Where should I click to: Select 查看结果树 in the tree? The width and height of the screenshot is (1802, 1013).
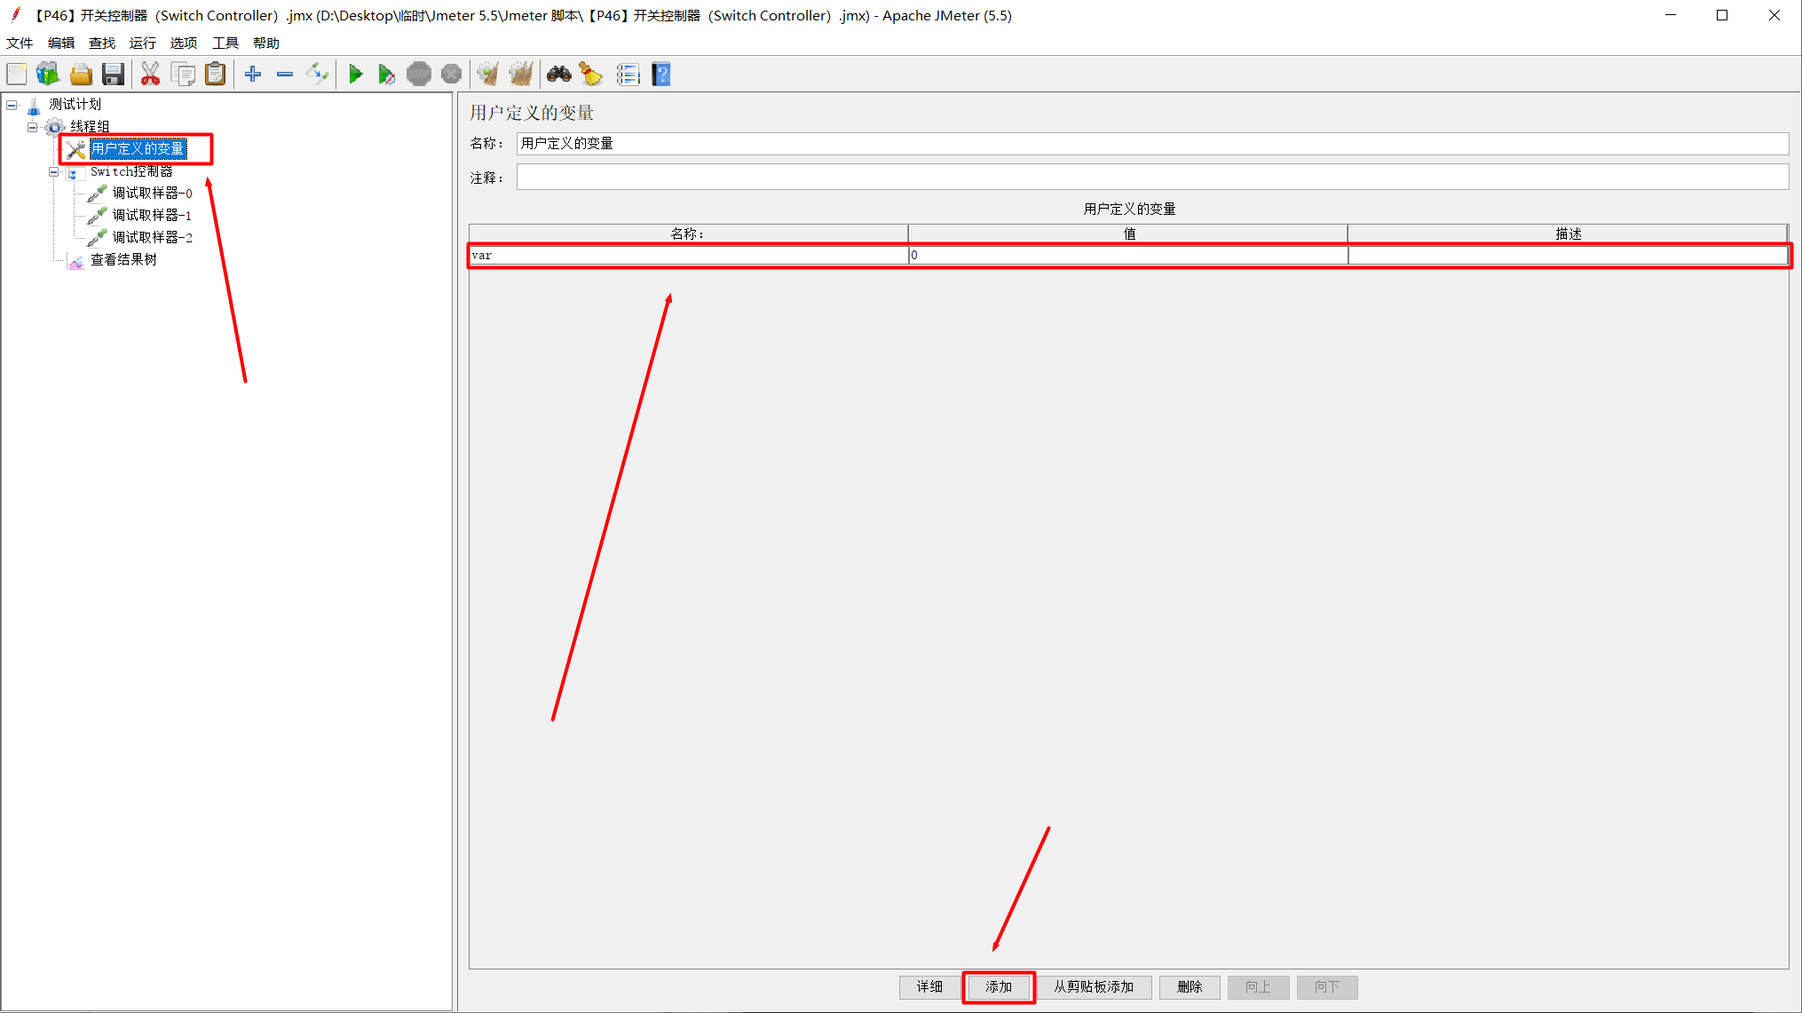(x=123, y=260)
